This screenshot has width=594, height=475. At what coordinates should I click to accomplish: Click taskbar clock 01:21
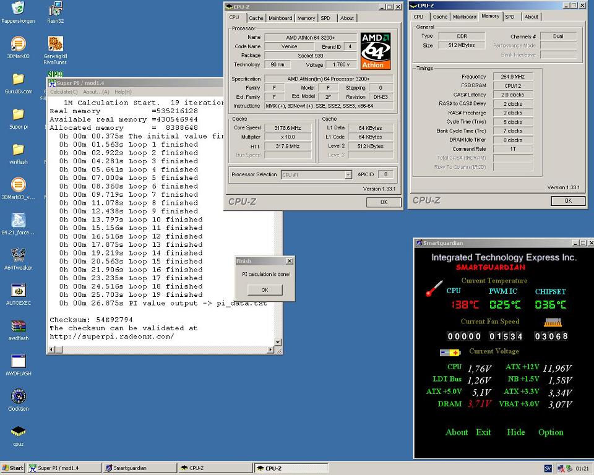click(582, 469)
